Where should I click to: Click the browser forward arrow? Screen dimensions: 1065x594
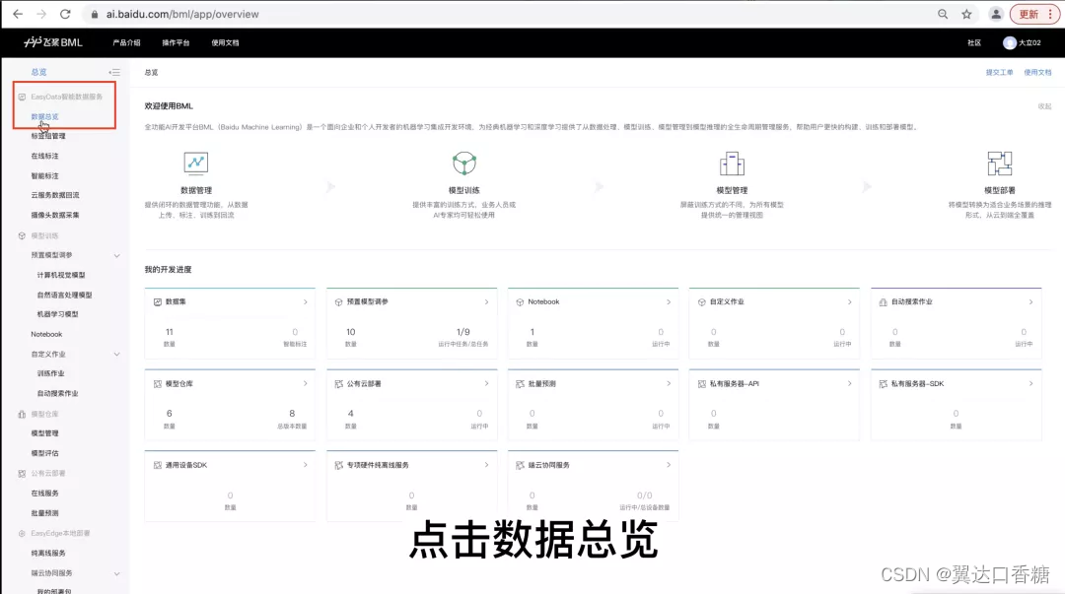(x=41, y=14)
